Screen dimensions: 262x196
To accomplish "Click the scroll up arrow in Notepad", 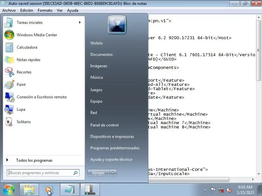I will click(x=258, y=17).
